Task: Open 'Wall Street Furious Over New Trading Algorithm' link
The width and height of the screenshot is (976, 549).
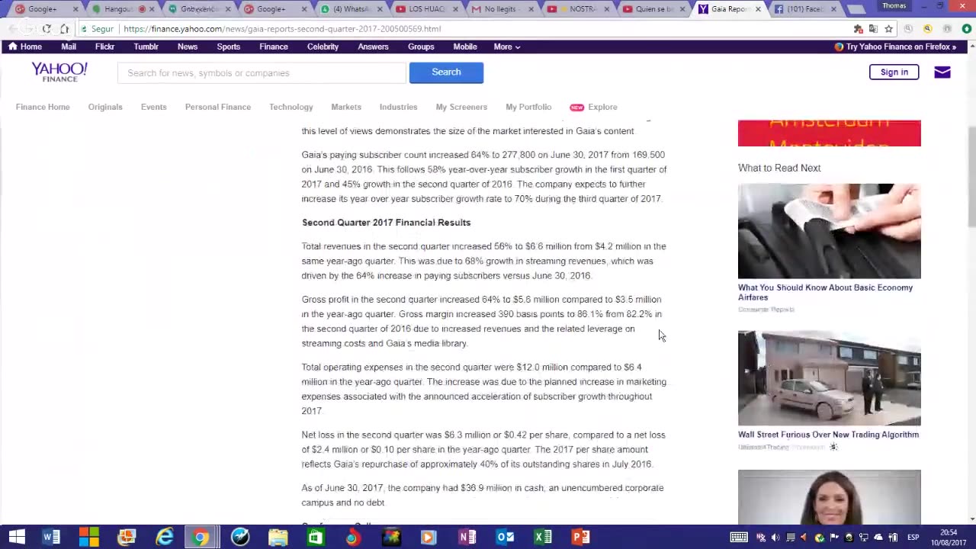Action: 828,435
